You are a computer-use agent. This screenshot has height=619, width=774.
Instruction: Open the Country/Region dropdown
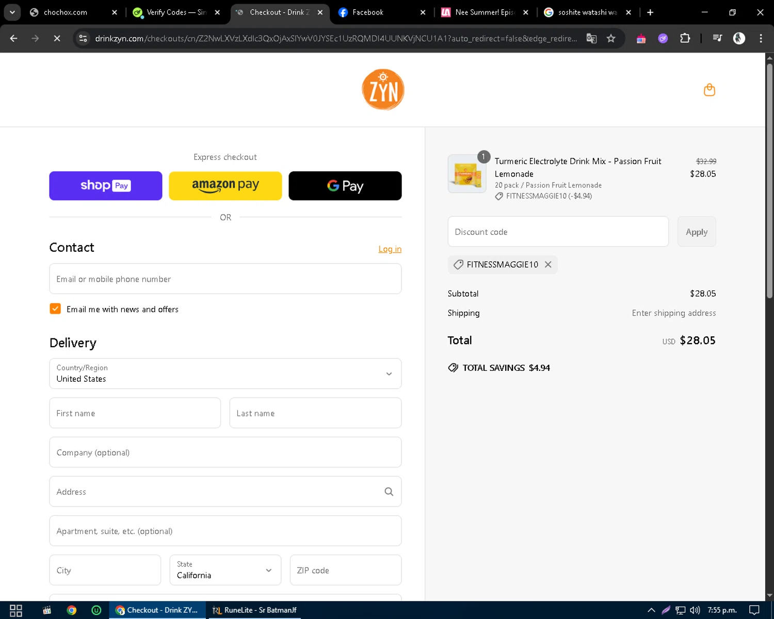pyautogui.click(x=225, y=373)
